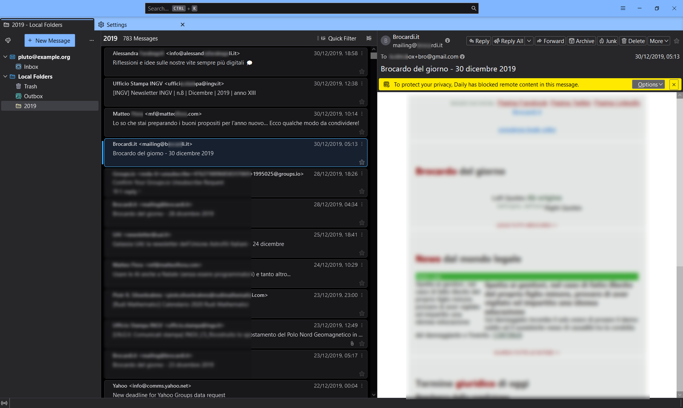Viewport: 683px width, 408px height.
Task: Toggle the Quick Filter bar
Action: (x=338, y=38)
